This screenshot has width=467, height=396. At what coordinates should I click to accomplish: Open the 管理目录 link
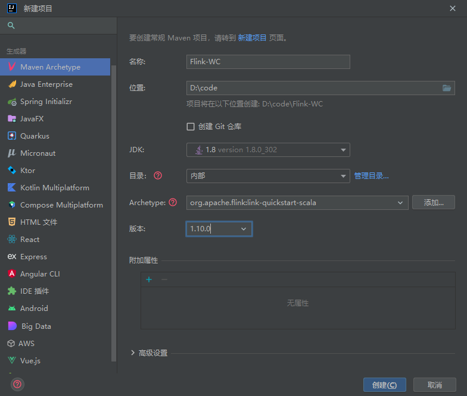point(371,176)
